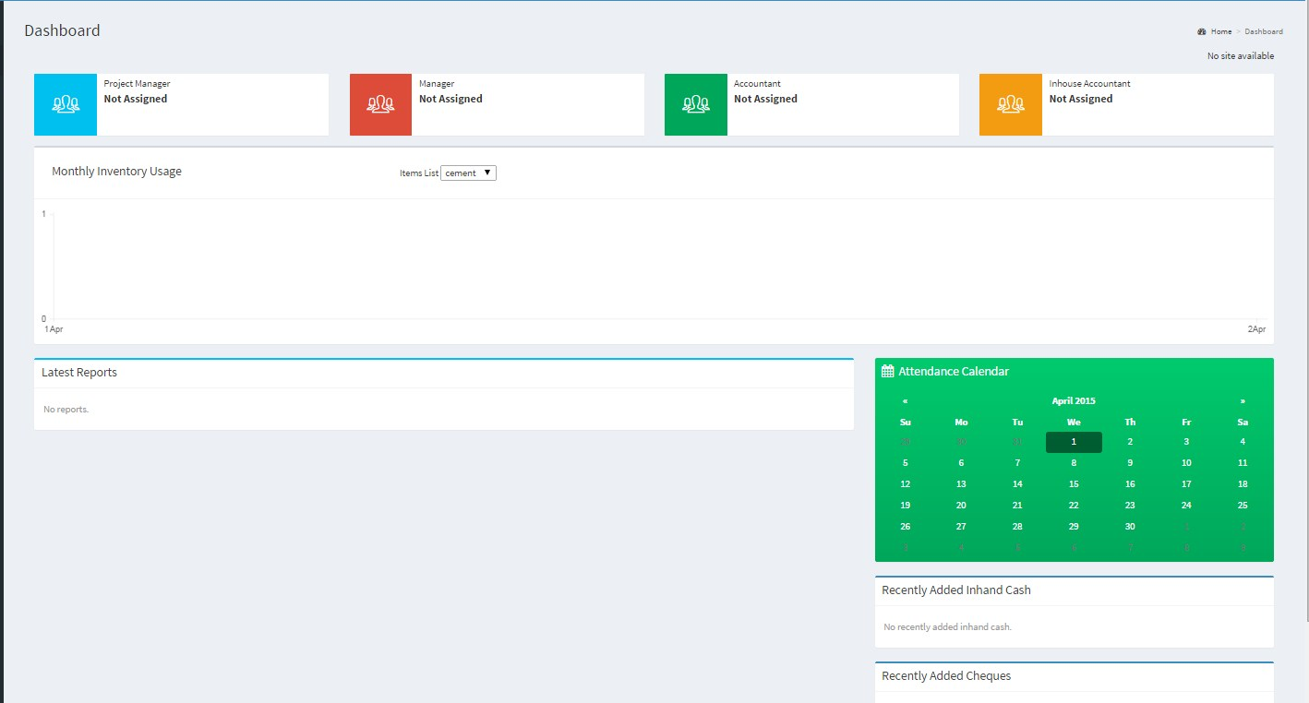Image resolution: width=1309 pixels, height=703 pixels.
Task: Click the Project Manager Not Assigned text
Action: [x=136, y=99]
